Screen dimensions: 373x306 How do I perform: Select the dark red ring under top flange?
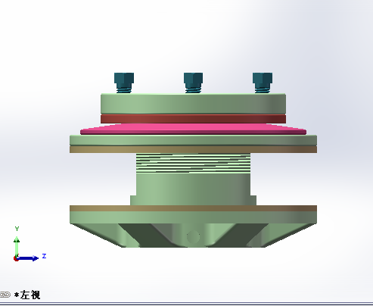click(193, 119)
